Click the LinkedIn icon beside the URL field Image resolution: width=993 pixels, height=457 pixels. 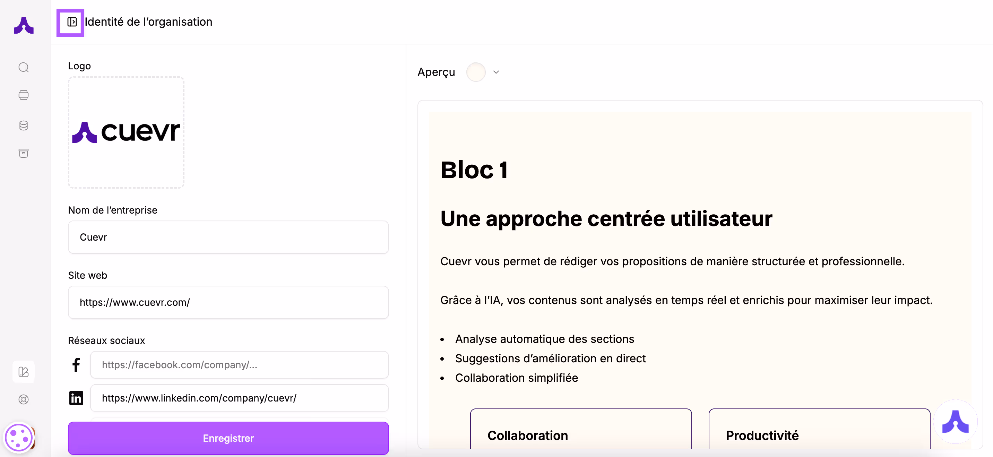76,398
